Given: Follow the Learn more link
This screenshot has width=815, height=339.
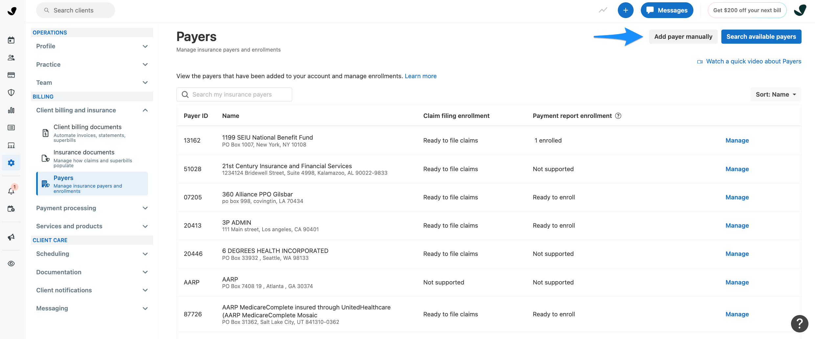Looking at the screenshot, I should click(x=421, y=76).
